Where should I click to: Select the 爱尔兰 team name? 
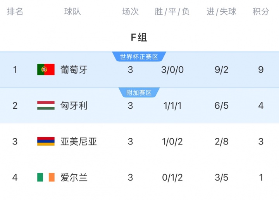74,177
